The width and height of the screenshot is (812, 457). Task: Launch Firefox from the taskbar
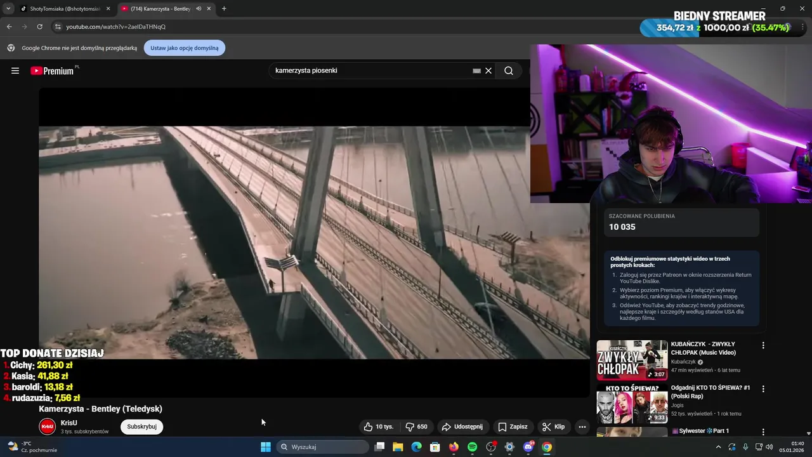click(454, 447)
